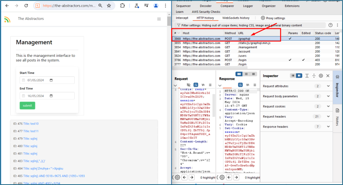Dock Inspector layout to right option
Screen dimensions: 343x185
click(299, 76)
